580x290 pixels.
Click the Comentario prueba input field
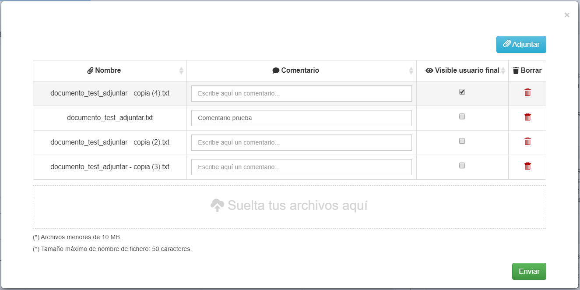click(x=302, y=118)
